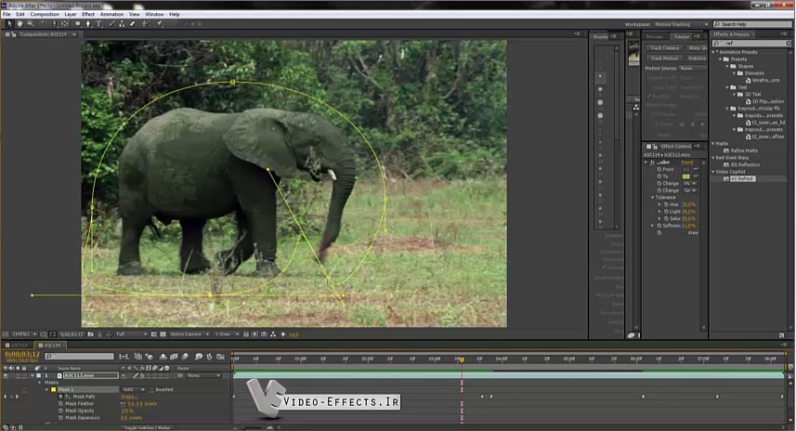Toggle the Mask Expansion stopwatch
Image resolution: width=796 pixels, height=431 pixels.
61,418
